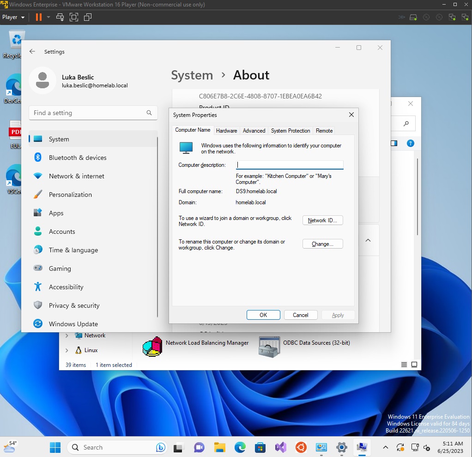Switch to the Computer Name tab
472x457 pixels.
click(193, 130)
